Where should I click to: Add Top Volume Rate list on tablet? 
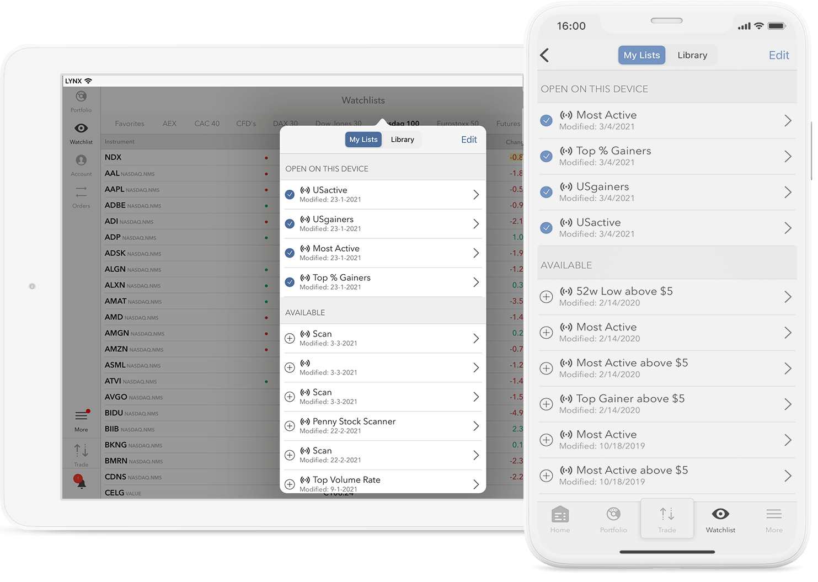(x=290, y=484)
